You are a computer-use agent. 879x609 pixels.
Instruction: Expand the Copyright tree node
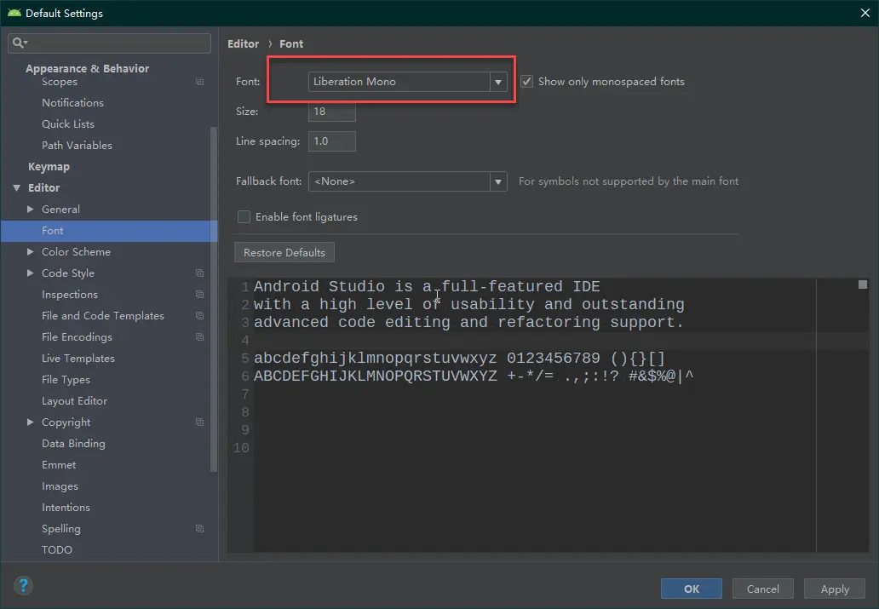click(x=31, y=422)
